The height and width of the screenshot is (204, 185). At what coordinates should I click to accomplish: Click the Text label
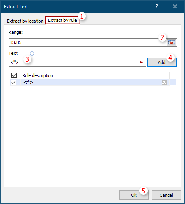(x=13, y=53)
